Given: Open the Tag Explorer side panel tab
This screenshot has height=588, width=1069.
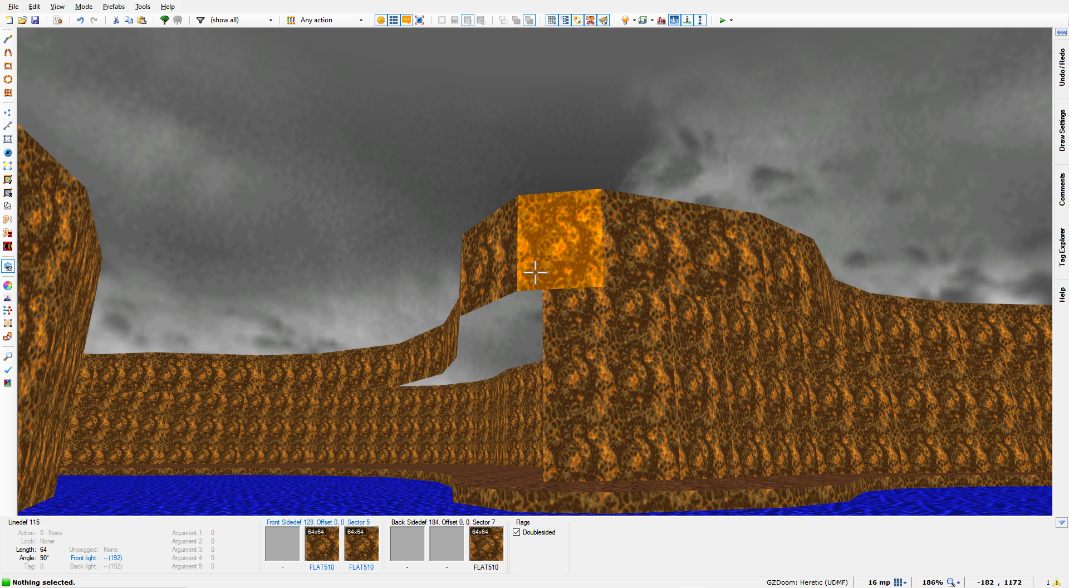Looking at the screenshot, I should (x=1062, y=247).
